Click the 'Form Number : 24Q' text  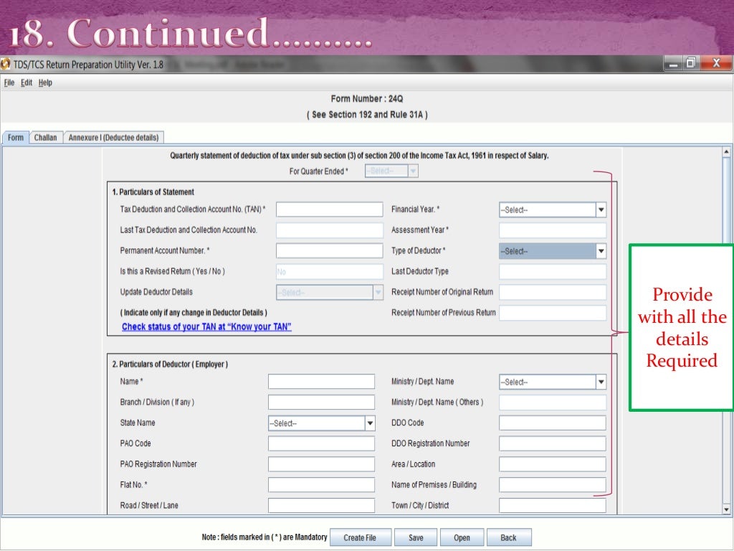[x=367, y=99]
